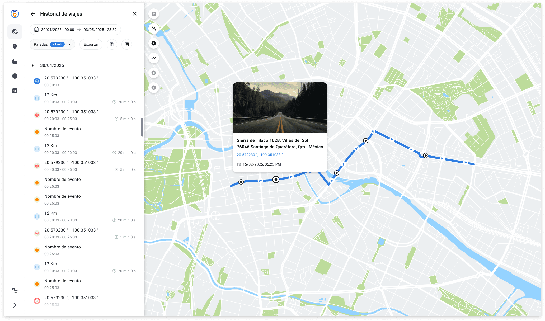Open settings gears in sidebar
Viewport: 545px width, 321px height.
click(15, 291)
